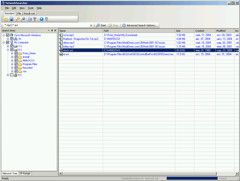Click the context help pointer icon
The height and width of the screenshot is (181, 240).
[x=47, y=19]
